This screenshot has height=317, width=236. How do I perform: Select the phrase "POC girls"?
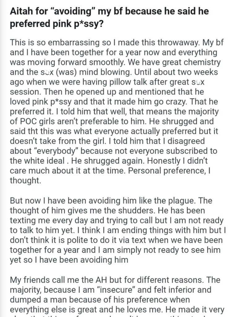pyautogui.click(x=37, y=121)
